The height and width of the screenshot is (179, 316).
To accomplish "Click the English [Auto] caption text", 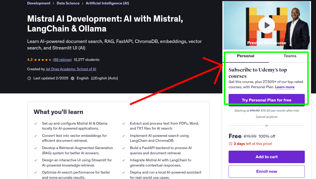I will (x=106, y=78).
